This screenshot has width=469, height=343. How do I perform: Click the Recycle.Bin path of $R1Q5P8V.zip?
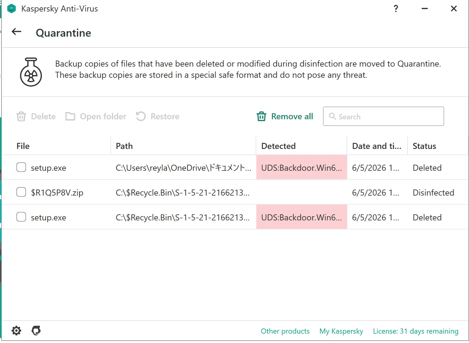[x=183, y=193]
